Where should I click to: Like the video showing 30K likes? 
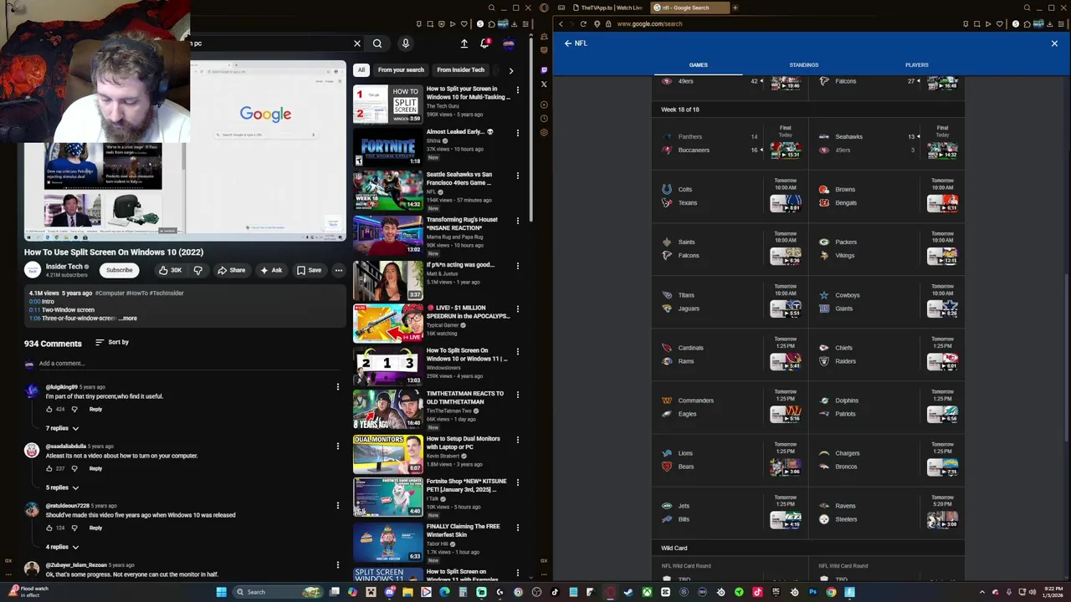point(170,270)
